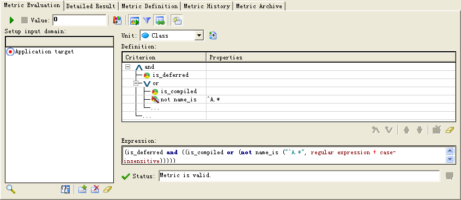The height and width of the screenshot is (200, 461).
Task: Click the Class unit combo box
Action: click(x=172, y=35)
